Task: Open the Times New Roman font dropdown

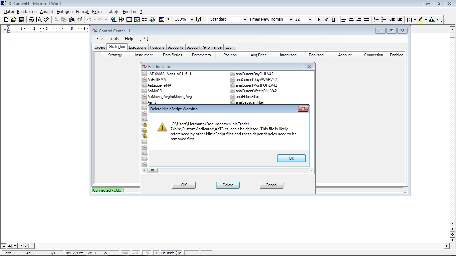Action: click(x=291, y=20)
